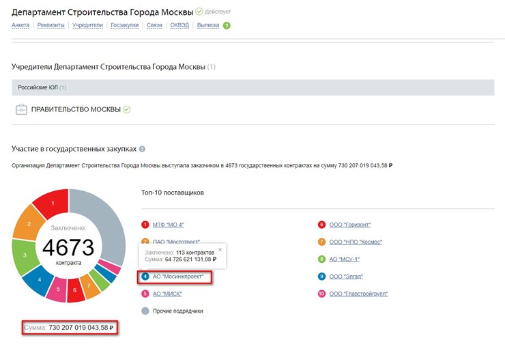Select red donut segment labeled 6

point(74,290)
